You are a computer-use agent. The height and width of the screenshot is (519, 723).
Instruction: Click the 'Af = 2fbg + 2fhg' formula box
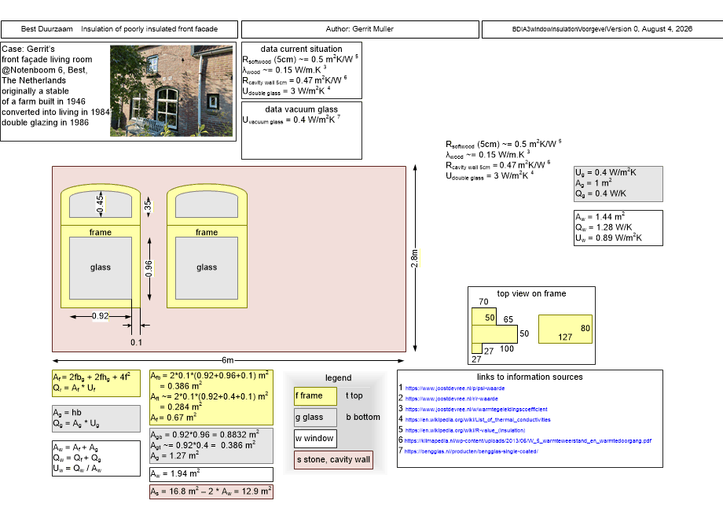click(97, 384)
